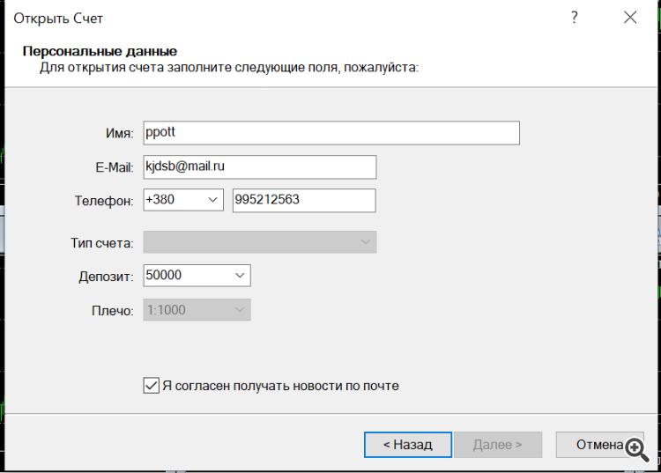Screen dimensions: 661x473
Task: Click the 'Телефон:' field label
Action: [x=104, y=201]
